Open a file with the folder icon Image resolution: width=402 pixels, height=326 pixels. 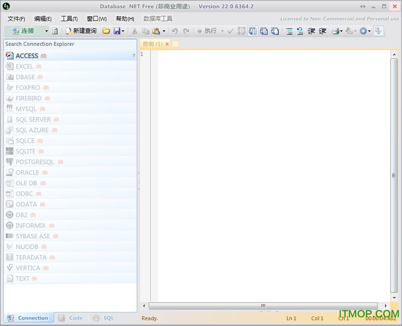(x=106, y=31)
